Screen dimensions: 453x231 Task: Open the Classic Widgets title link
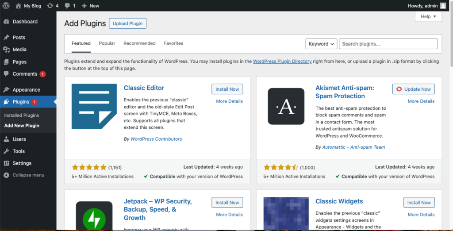pos(339,201)
